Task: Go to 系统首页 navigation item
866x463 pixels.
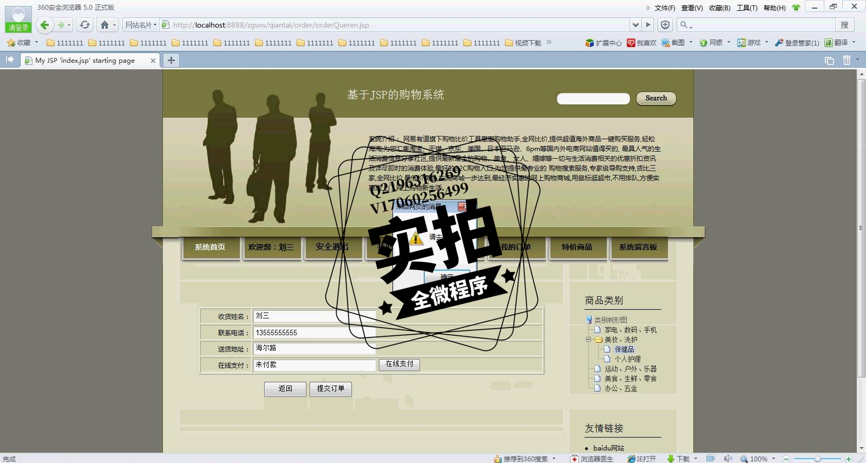Action: point(210,247)
